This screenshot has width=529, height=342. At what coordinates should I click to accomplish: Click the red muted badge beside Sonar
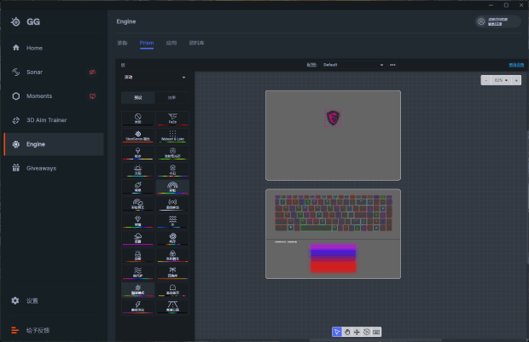click(x=92, y=72)
